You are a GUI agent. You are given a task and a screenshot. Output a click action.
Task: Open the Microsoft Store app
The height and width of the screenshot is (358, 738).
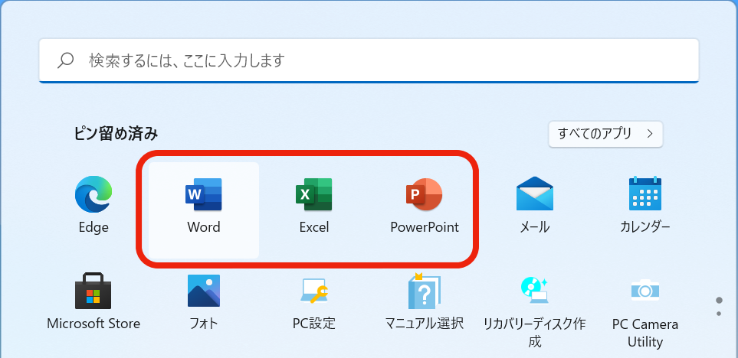click(x=93, y=301)
